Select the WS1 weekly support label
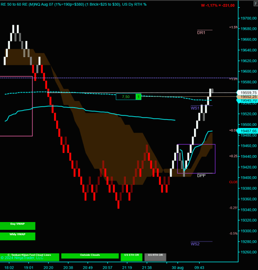The width and height of the screenshot is (258, 270). point(195,108)
